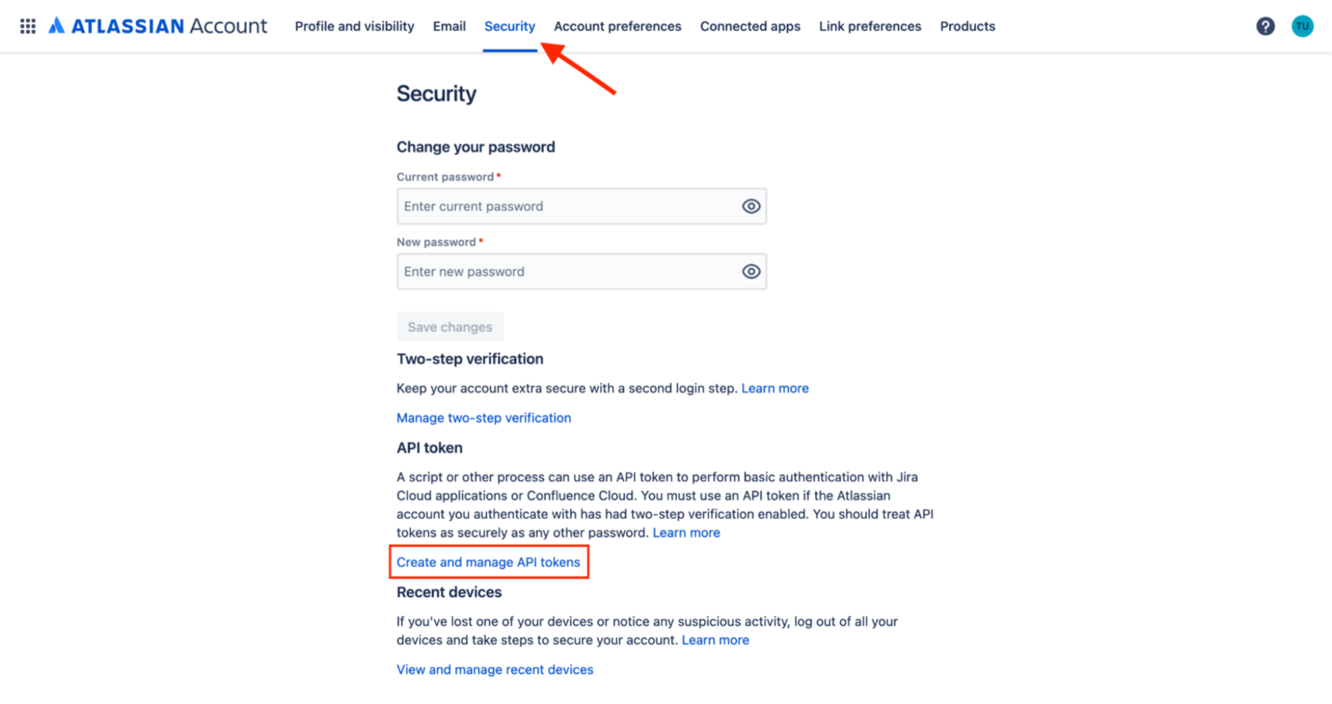This screenshot has width=1332, height=704.
Task: Open Link preferences
Action: (870, 25)
